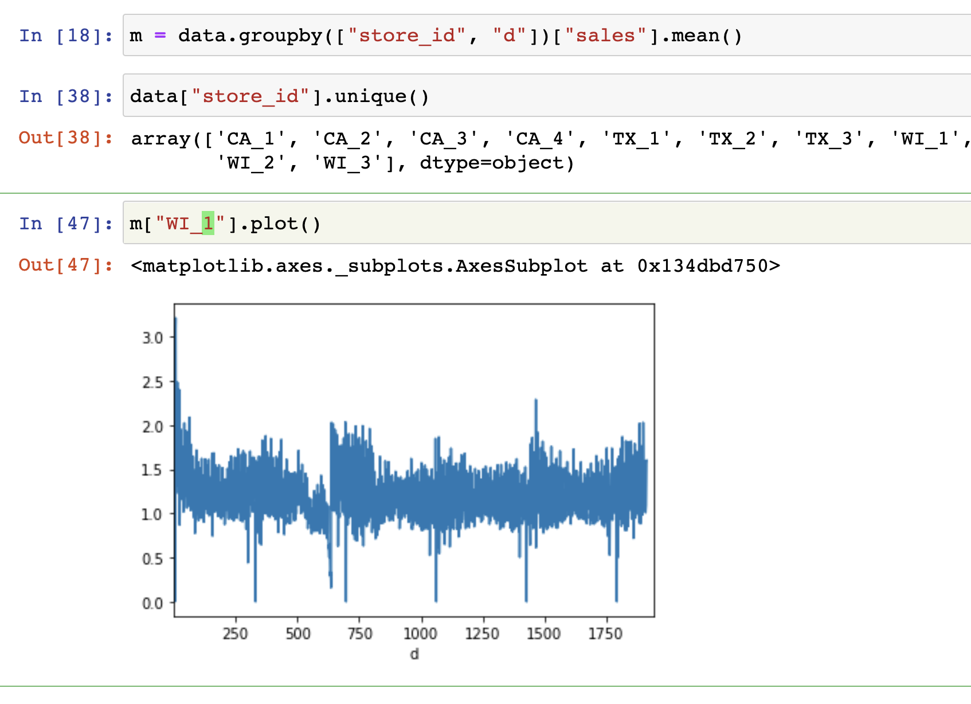
Task: Click the matplotlib AxesSubplot output text
Action: pos(456,266)
